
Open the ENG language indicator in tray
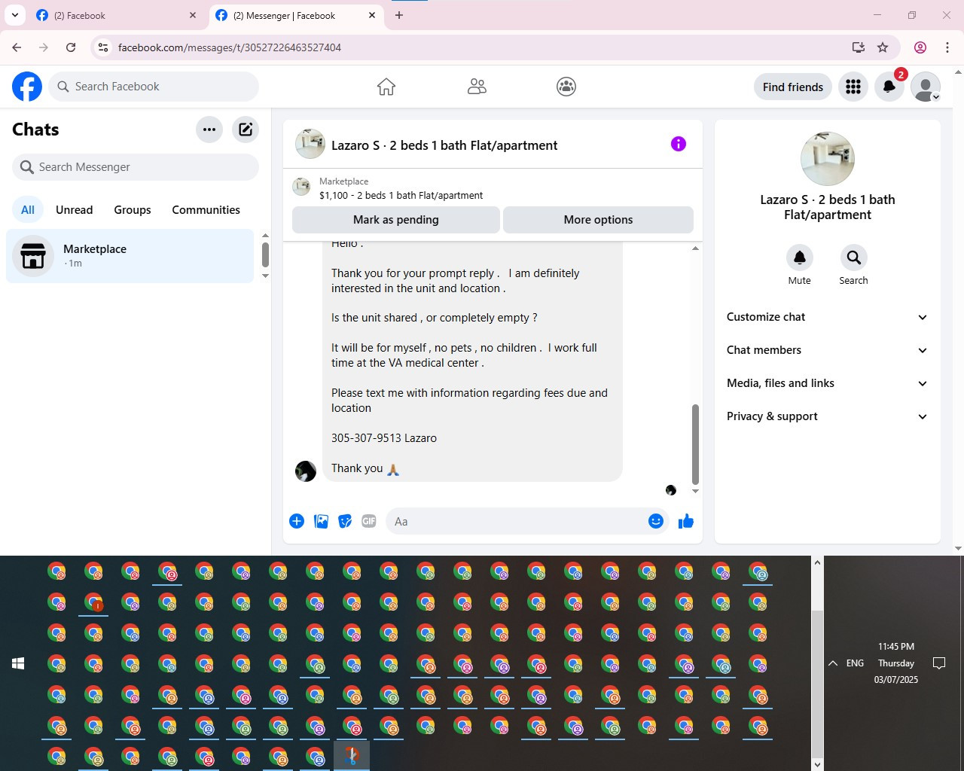click(855, 663)
